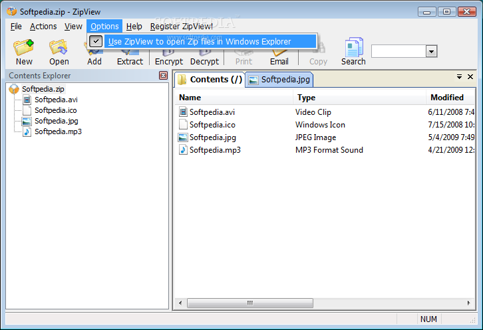Screen dimensions: 483x330
Task: Select Softpedia.jpg in file list
Action: [x=213, y=137]
